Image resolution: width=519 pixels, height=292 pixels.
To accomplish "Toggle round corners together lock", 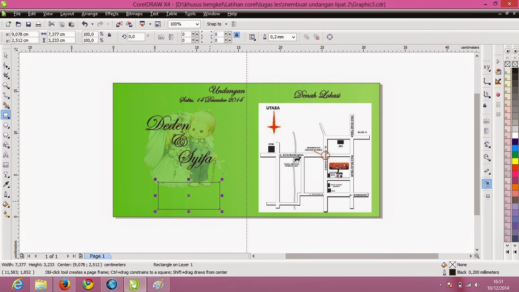I will (237, 35).
